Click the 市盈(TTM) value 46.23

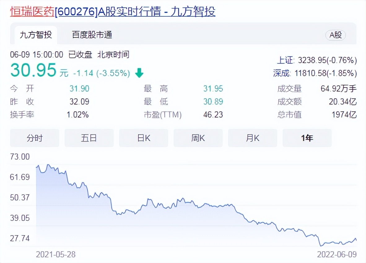[213, 115]
